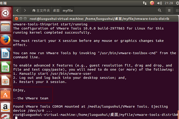This screenshot has width=179, height=119.
Task: Click the red input method indicator
Action: coord(152,3)
